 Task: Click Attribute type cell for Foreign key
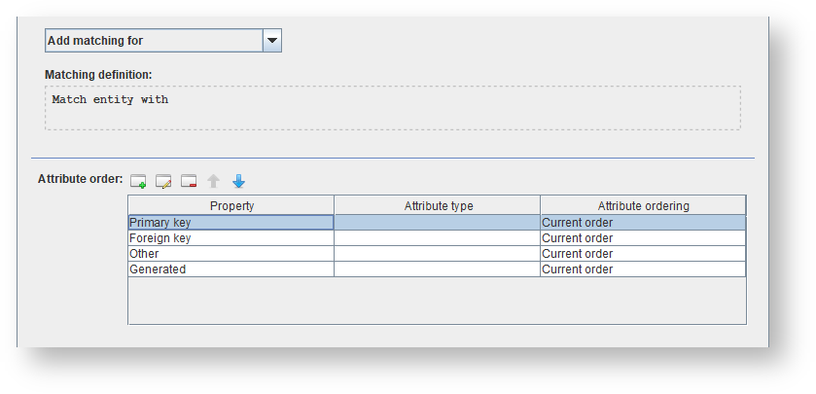pyautogui.click(x=438, y=238)
